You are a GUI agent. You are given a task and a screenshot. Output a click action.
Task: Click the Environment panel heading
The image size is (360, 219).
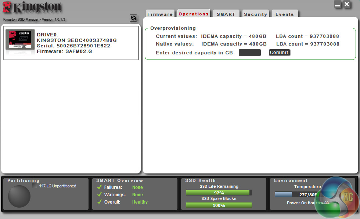[291, 180]
